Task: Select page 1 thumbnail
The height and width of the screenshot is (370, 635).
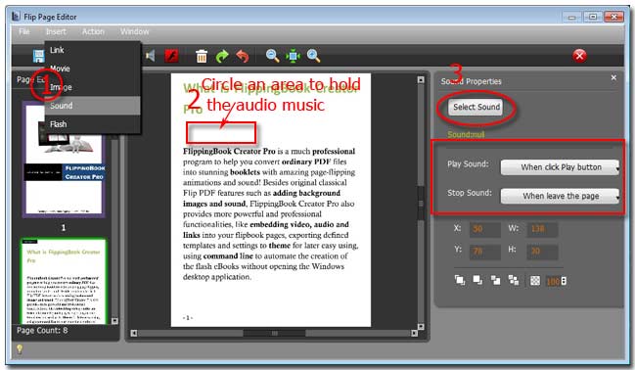Action: (x=64, y=160)
